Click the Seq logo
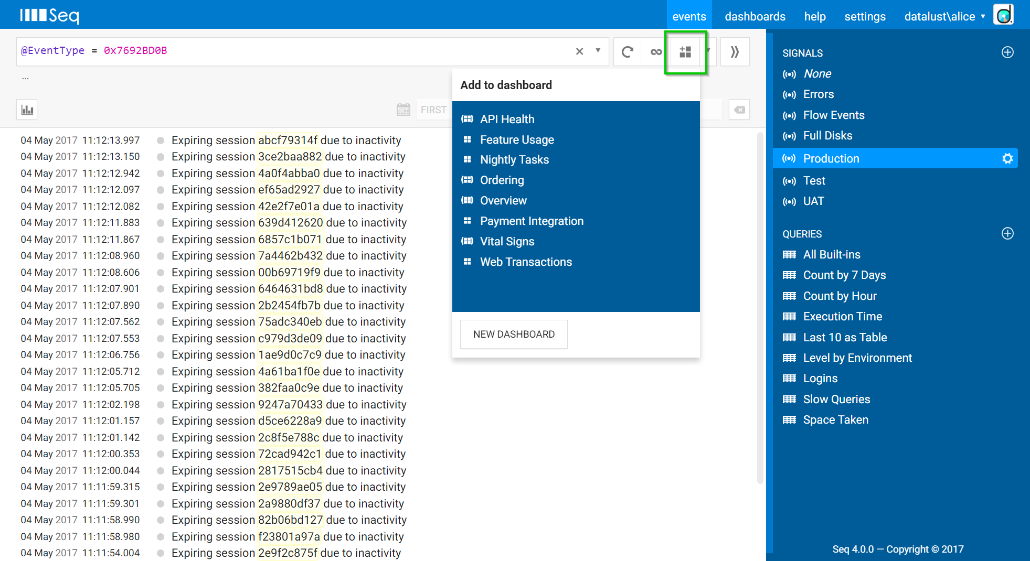This screenshot has width=1030, height=561. point(50,15)
